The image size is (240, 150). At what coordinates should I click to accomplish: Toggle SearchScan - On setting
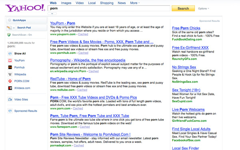pos(22,35)
